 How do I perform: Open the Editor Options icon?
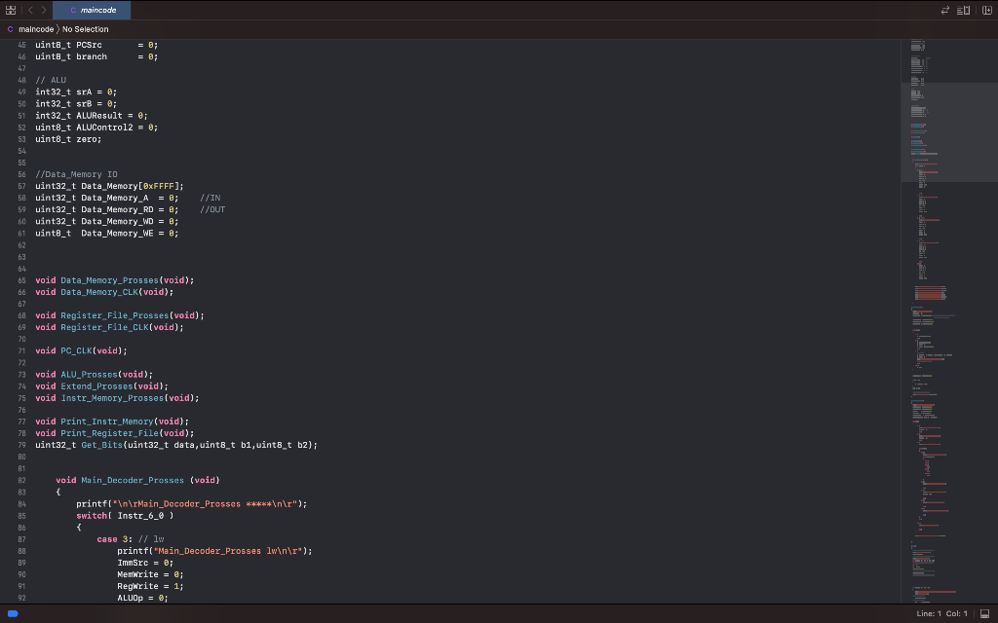point(963,10)
